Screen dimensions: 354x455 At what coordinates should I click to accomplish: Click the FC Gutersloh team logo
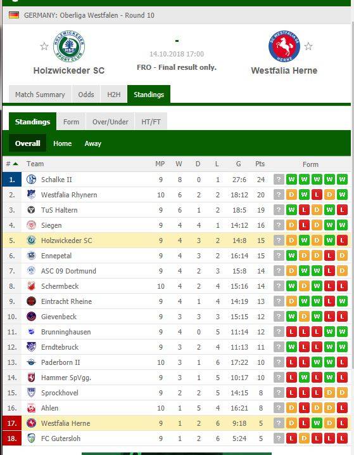click(x=31, y=438)
